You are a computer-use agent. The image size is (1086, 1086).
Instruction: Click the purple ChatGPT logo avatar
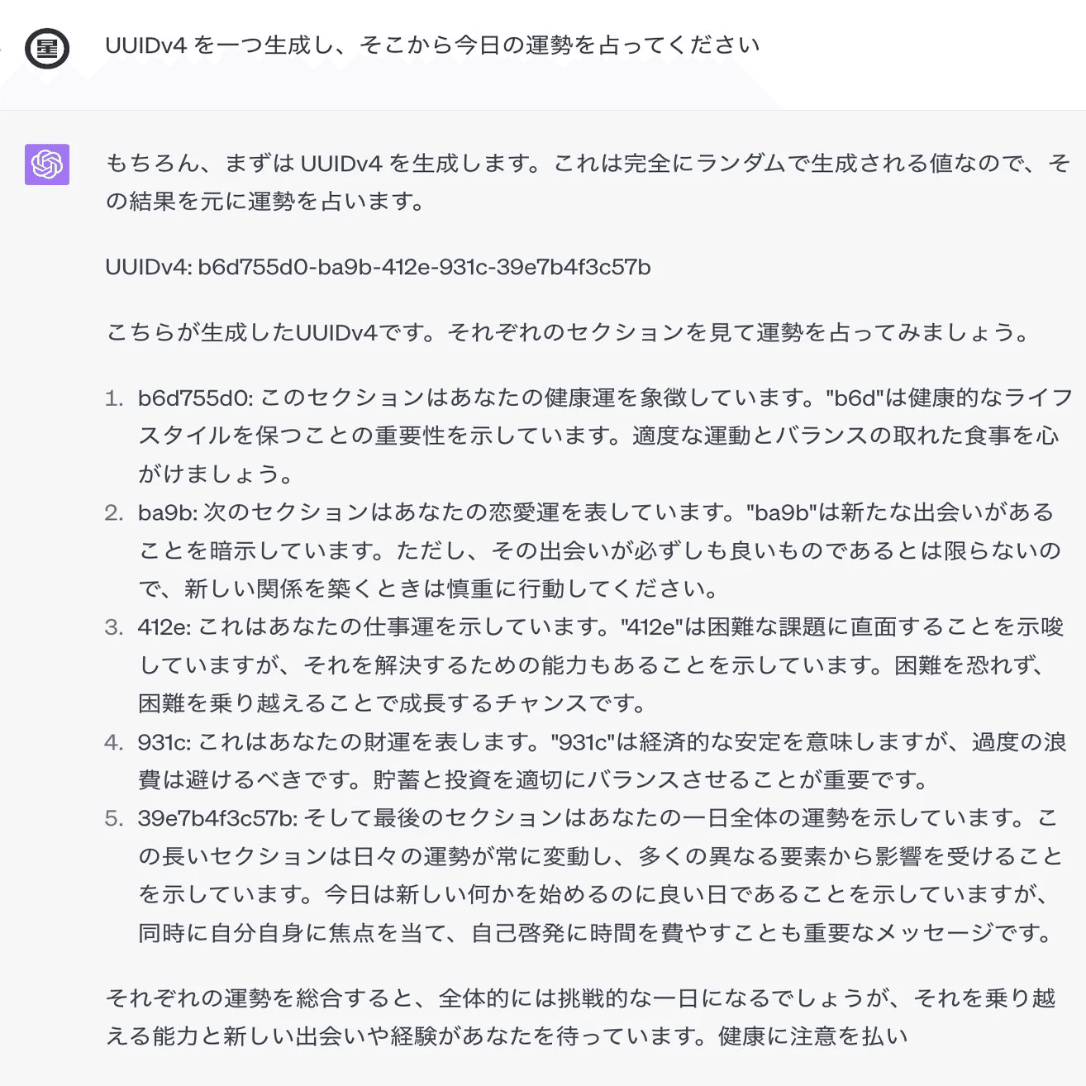(47, 164)
